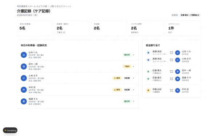Click 山本 ハル avatar in the resident list
This screenshot has height=136, width=218.
tap(24, 55)
